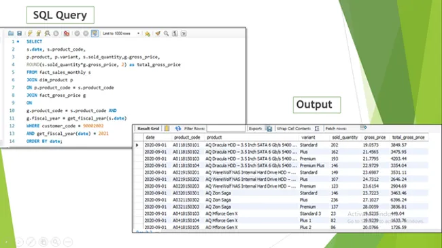This screenshot has width=442, height=248.
Task: Open a SQL script file from toolbar
Action: [11, 33]
